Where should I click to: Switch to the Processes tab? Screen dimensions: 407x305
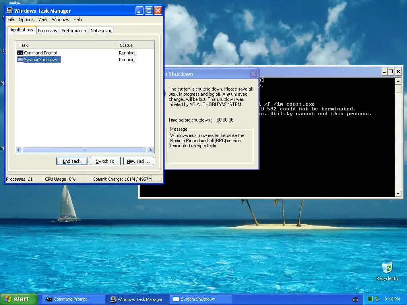(47, 31)
